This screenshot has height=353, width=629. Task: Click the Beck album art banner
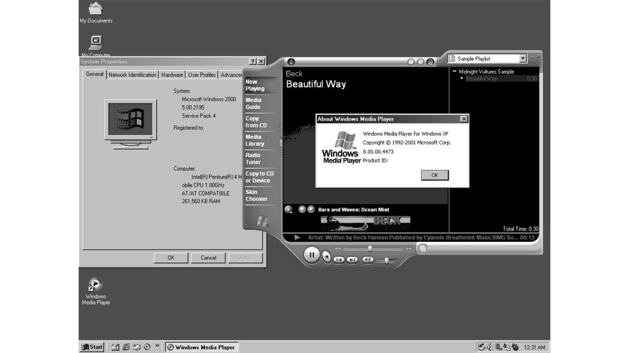coord(365,223)
